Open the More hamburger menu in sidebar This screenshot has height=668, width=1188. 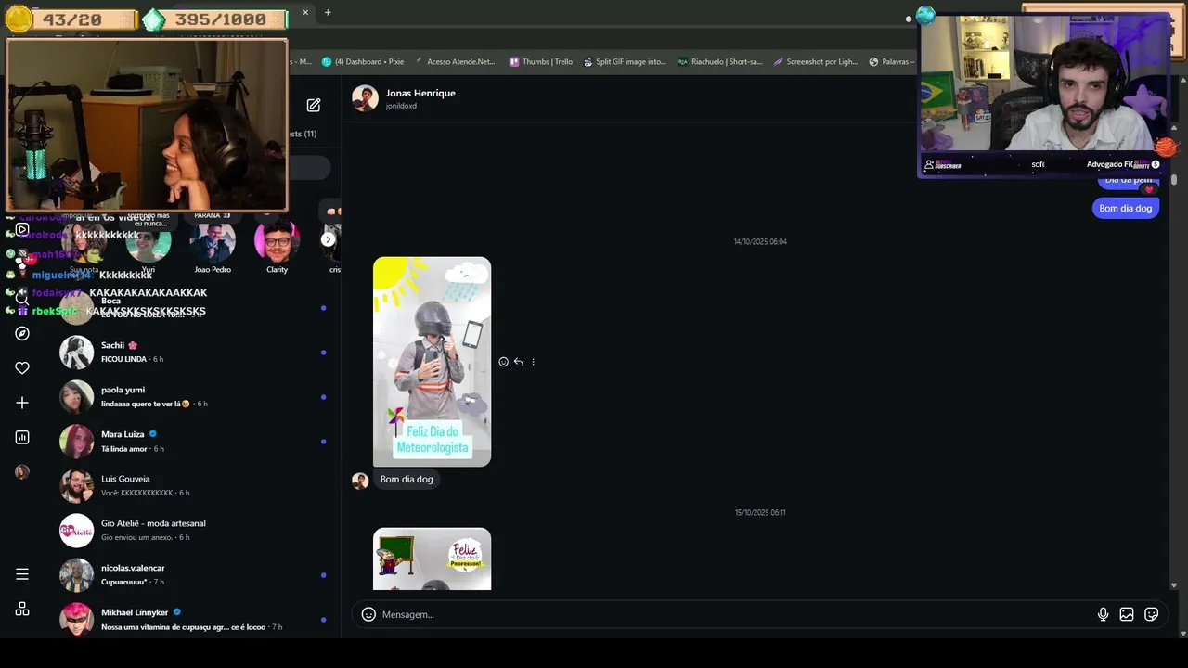tap(22, 574)
